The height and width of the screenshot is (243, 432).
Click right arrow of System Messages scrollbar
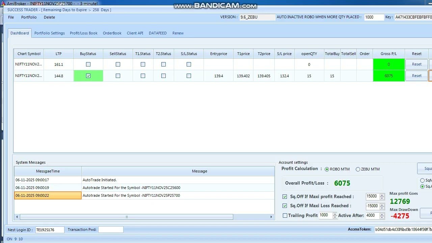(272, 217)
